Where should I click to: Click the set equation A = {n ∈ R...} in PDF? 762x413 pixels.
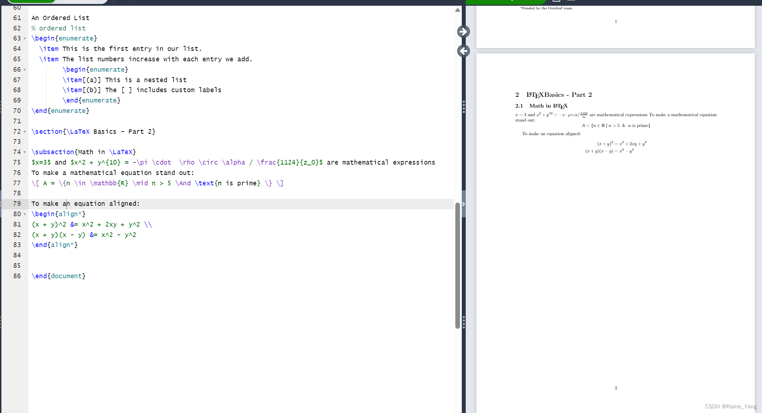click(616, 125)
